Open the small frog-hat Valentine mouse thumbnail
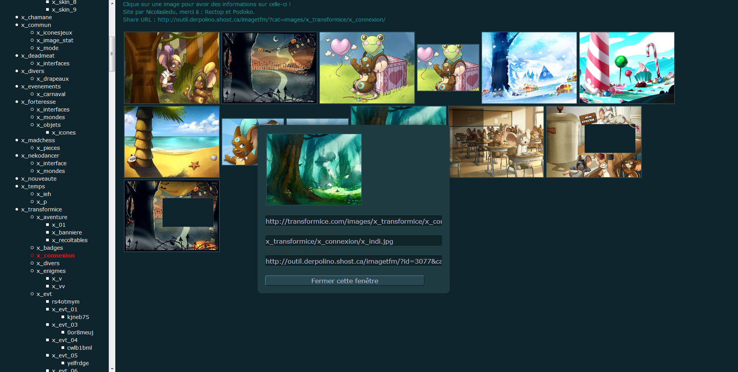This screenshot has width=738, height=372. tap(448, 68)
